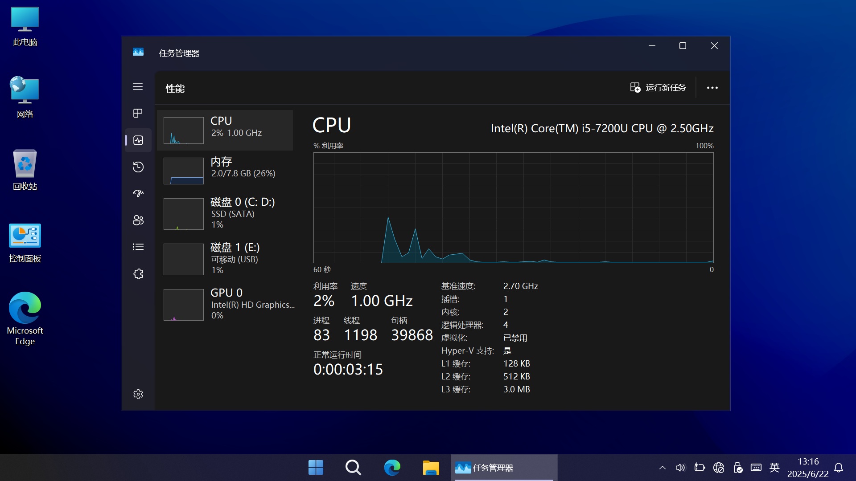Click the taskbar volume speaker icon
Viewport: 856px width, 481px height.
680,468
